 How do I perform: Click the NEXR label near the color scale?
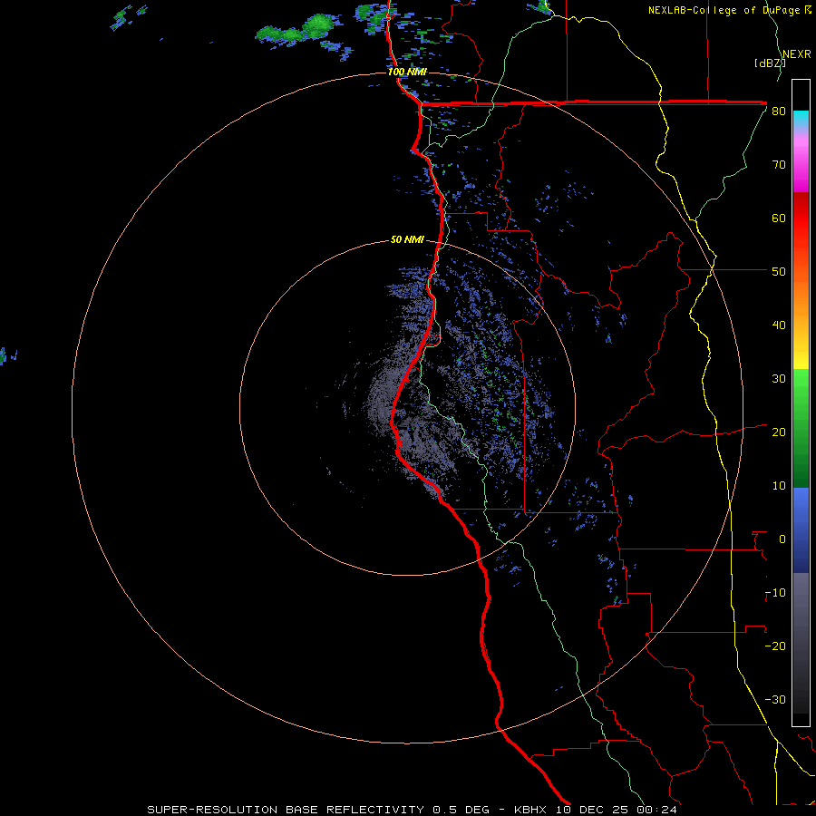(x=797, y=54)
